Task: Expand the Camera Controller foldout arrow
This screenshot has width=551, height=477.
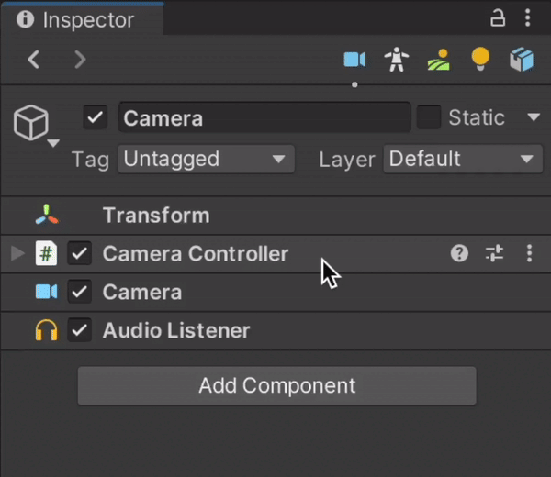Action: click(17, 254)
